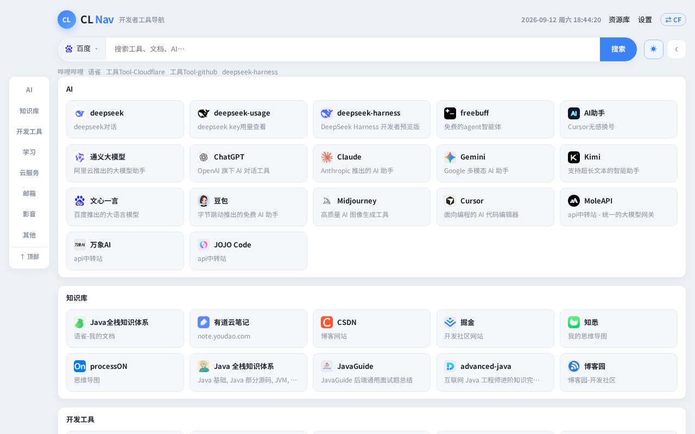Toggle the CF switch button
The height and width of the screenshot is (434, 695).
coord(673,20)
